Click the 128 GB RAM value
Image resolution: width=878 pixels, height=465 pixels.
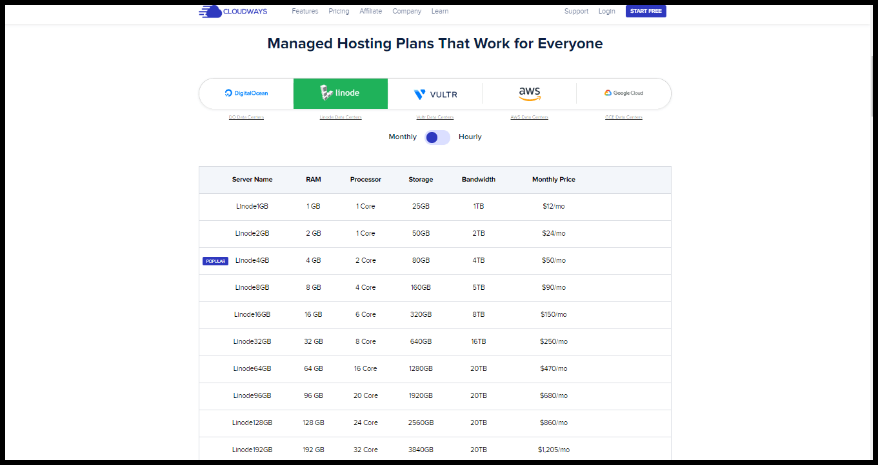pyautogui.click(x=314, y=423)
